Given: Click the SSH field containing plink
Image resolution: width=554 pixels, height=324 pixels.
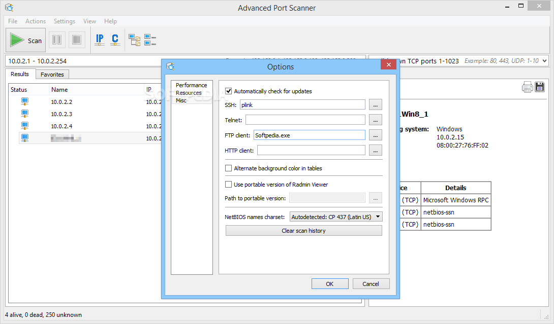Looking at the screenshot, I should (x=302, y=105).
